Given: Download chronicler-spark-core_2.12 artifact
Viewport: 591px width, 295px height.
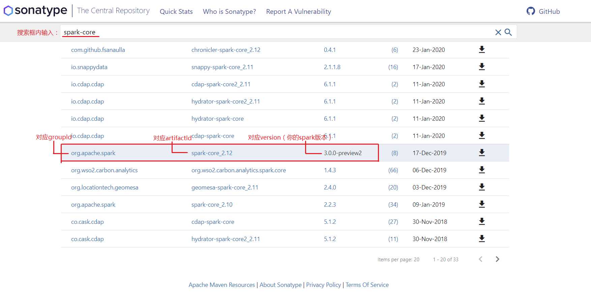Looking at the screenshot, I should [x=482, y=50].
